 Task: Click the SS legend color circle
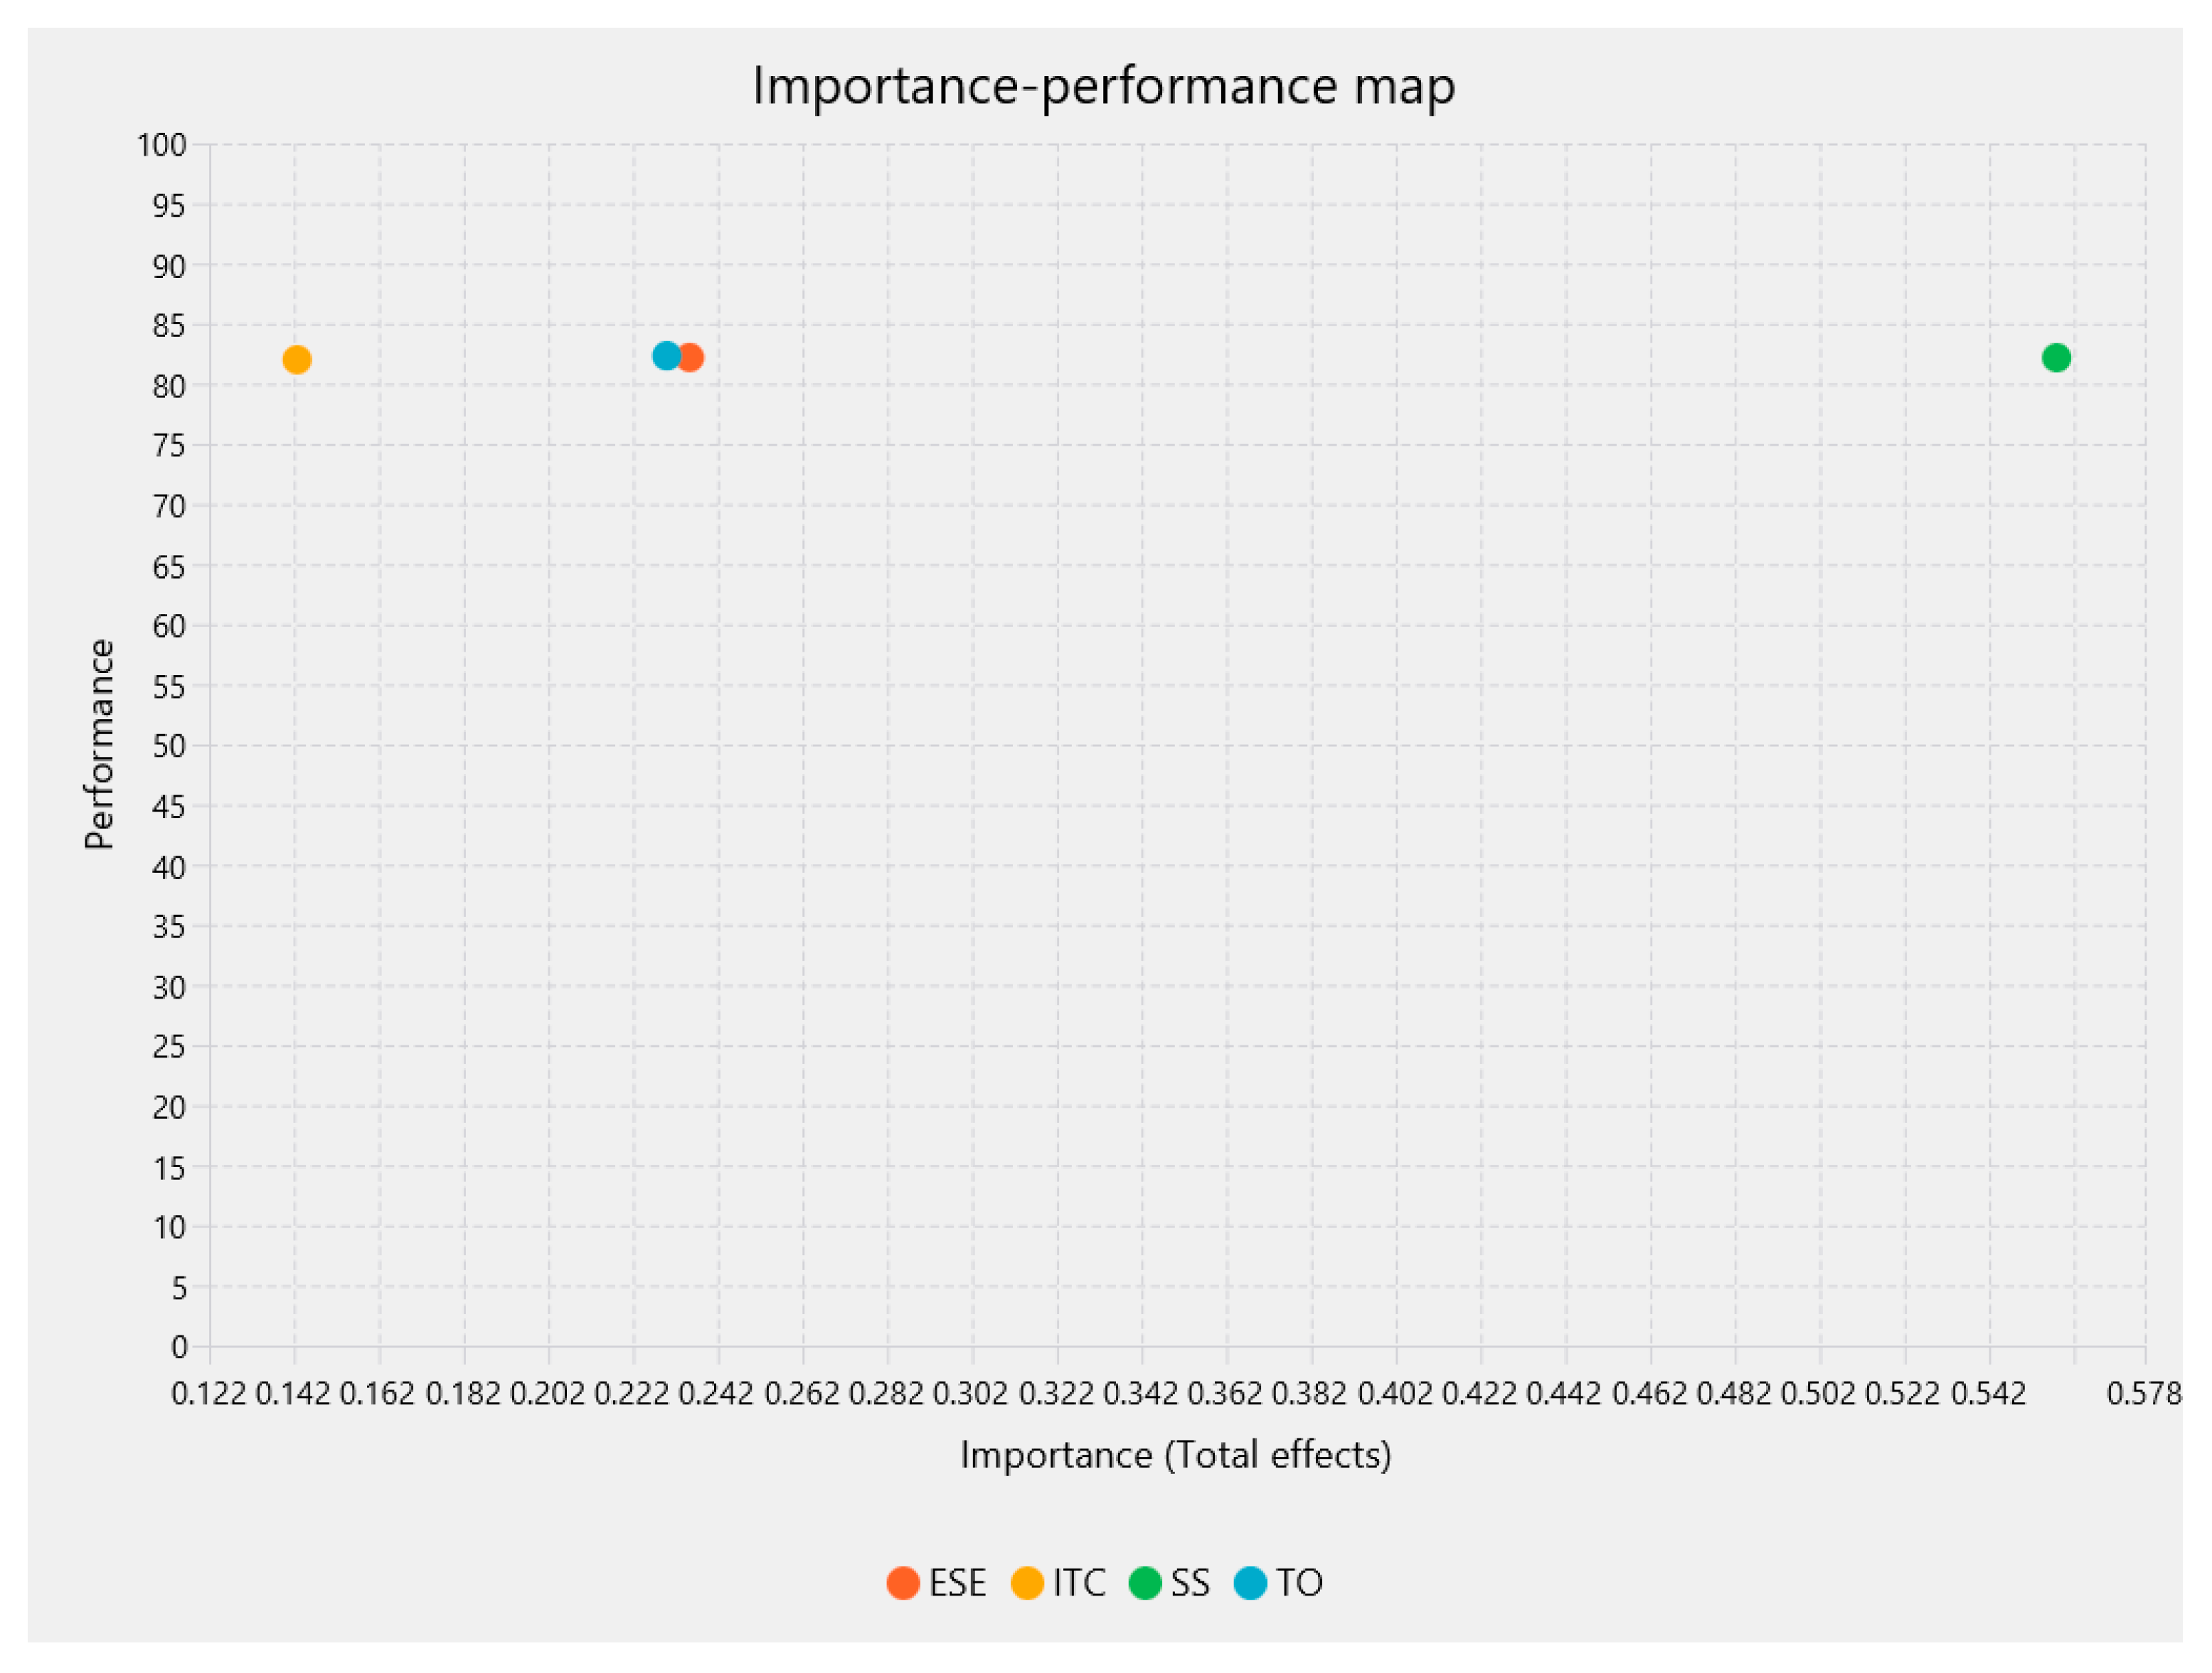coord(1145,1583)
